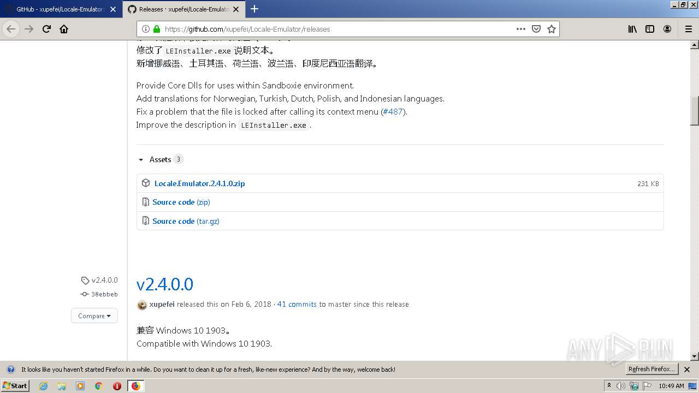This screenshot has height=393, width=699.
Task: Save page to Pocket
Action: [536, 29]
